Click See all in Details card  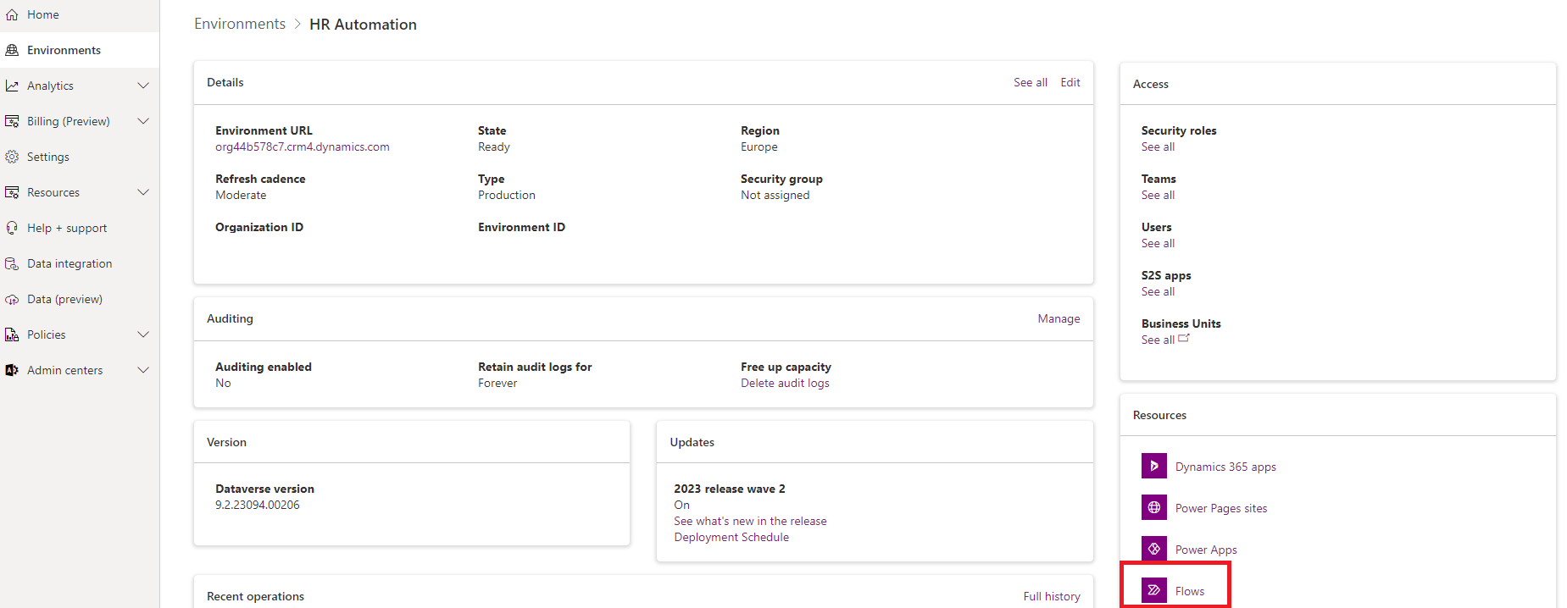coord(1031,82)
